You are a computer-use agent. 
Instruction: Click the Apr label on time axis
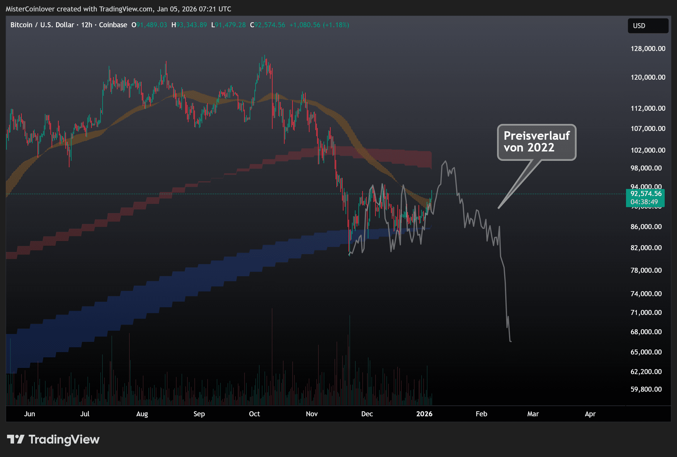pos(590,414)
